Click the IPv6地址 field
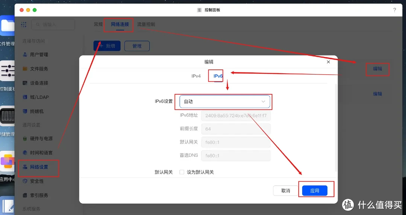This screenshot has height=215, width=406. click(x=236, y=116)
